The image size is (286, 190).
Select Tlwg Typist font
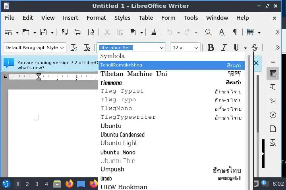172,91
